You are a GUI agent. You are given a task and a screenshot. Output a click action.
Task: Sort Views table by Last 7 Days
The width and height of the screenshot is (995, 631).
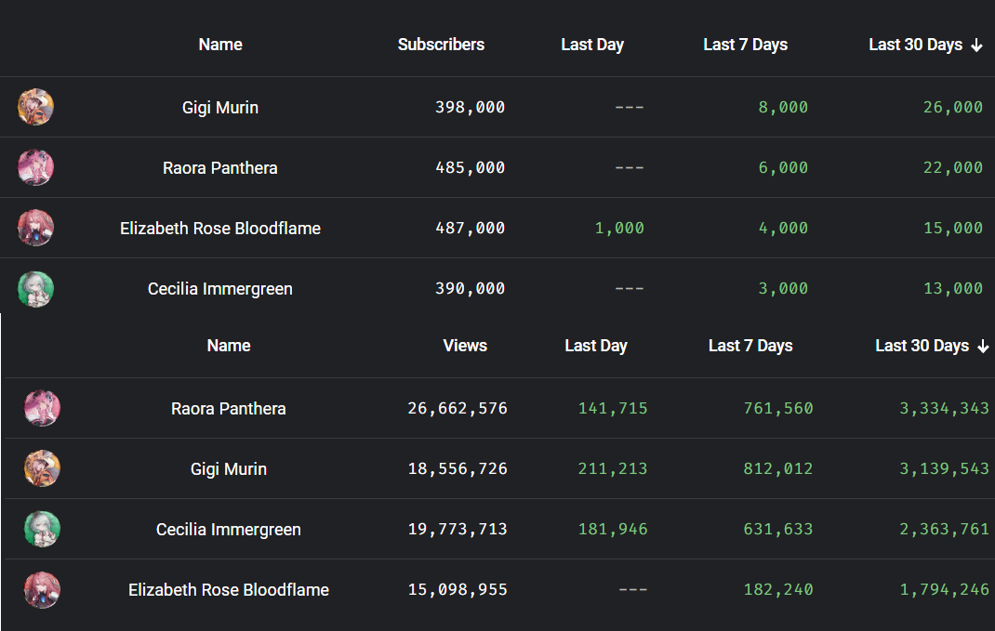pos(750,346)
